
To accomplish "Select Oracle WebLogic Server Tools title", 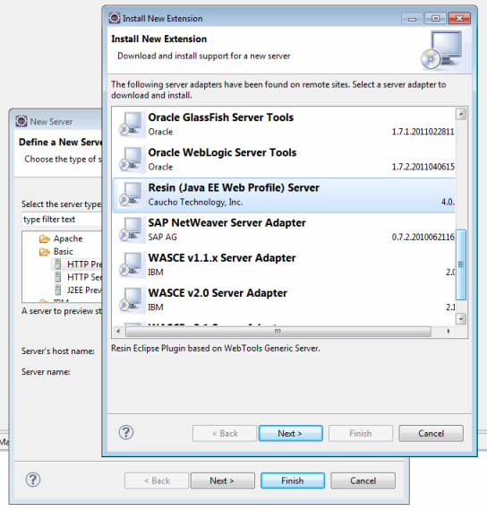I will pyautogui.click(x=222, y=152).
